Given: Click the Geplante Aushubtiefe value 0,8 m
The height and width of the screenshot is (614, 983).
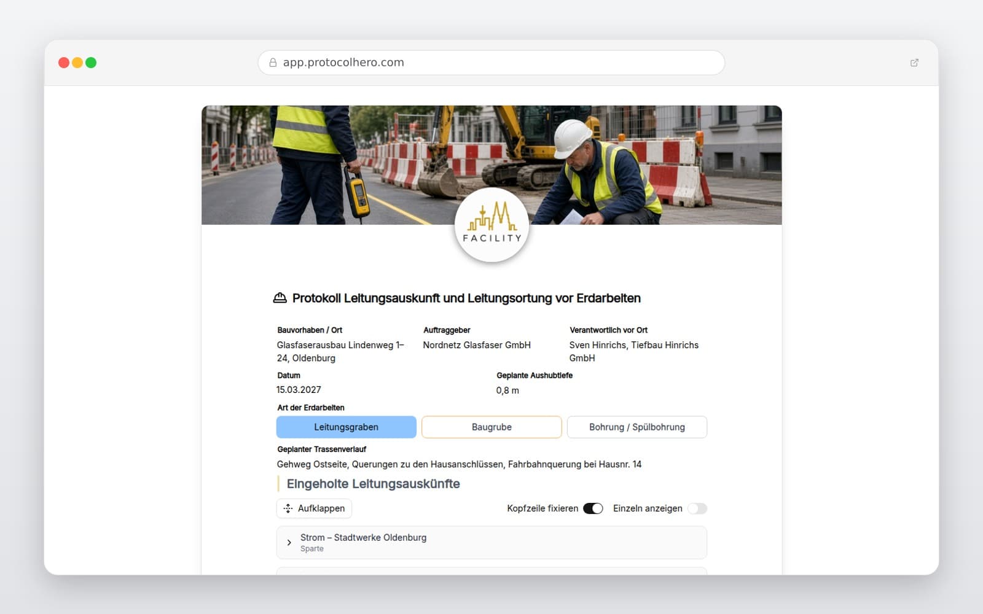Looking at the screenshot, I should pyautogui.click(x=507, y=391).
